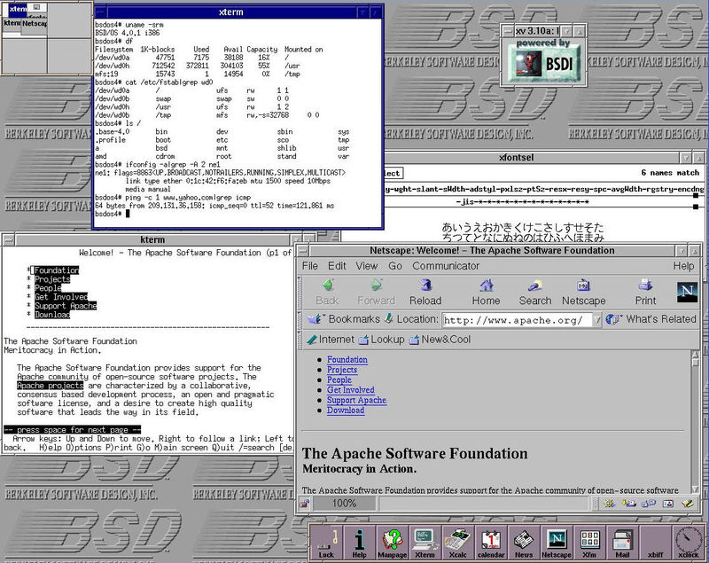The image size is (709, 563).
Task: Click the BSDI image in xv window
Action: (x=543, y=61)
